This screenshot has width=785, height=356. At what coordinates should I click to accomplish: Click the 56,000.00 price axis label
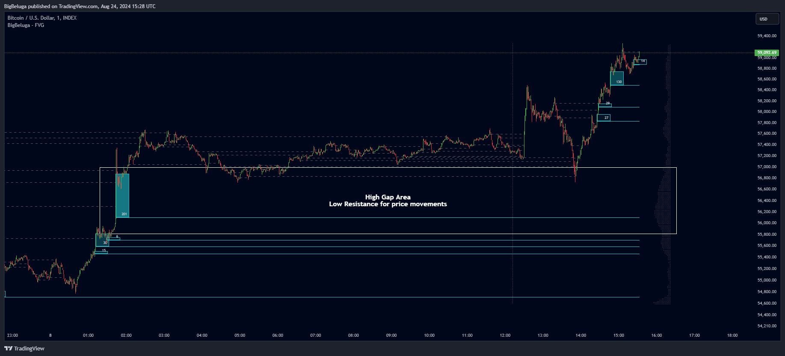(767, 223)
